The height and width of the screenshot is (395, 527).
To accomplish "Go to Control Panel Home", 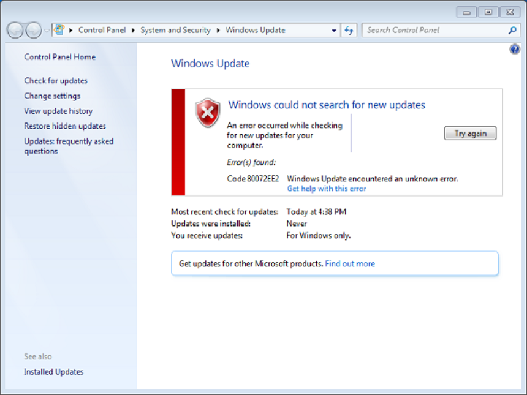I will pyautogui.click(x=60, y=57).
